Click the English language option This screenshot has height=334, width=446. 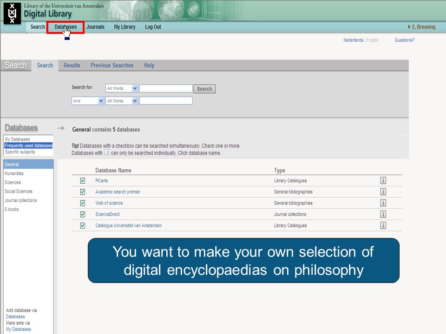click(373, 40)
